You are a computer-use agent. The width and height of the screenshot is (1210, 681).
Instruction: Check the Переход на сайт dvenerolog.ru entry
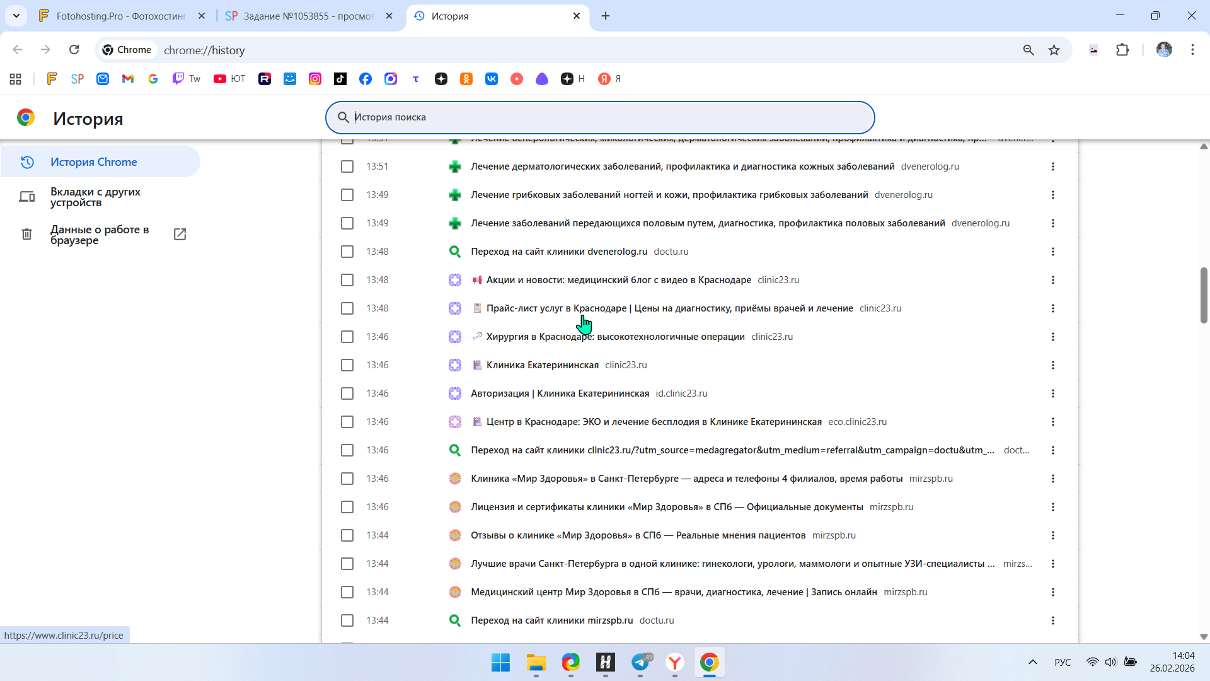tap(347, 252)
